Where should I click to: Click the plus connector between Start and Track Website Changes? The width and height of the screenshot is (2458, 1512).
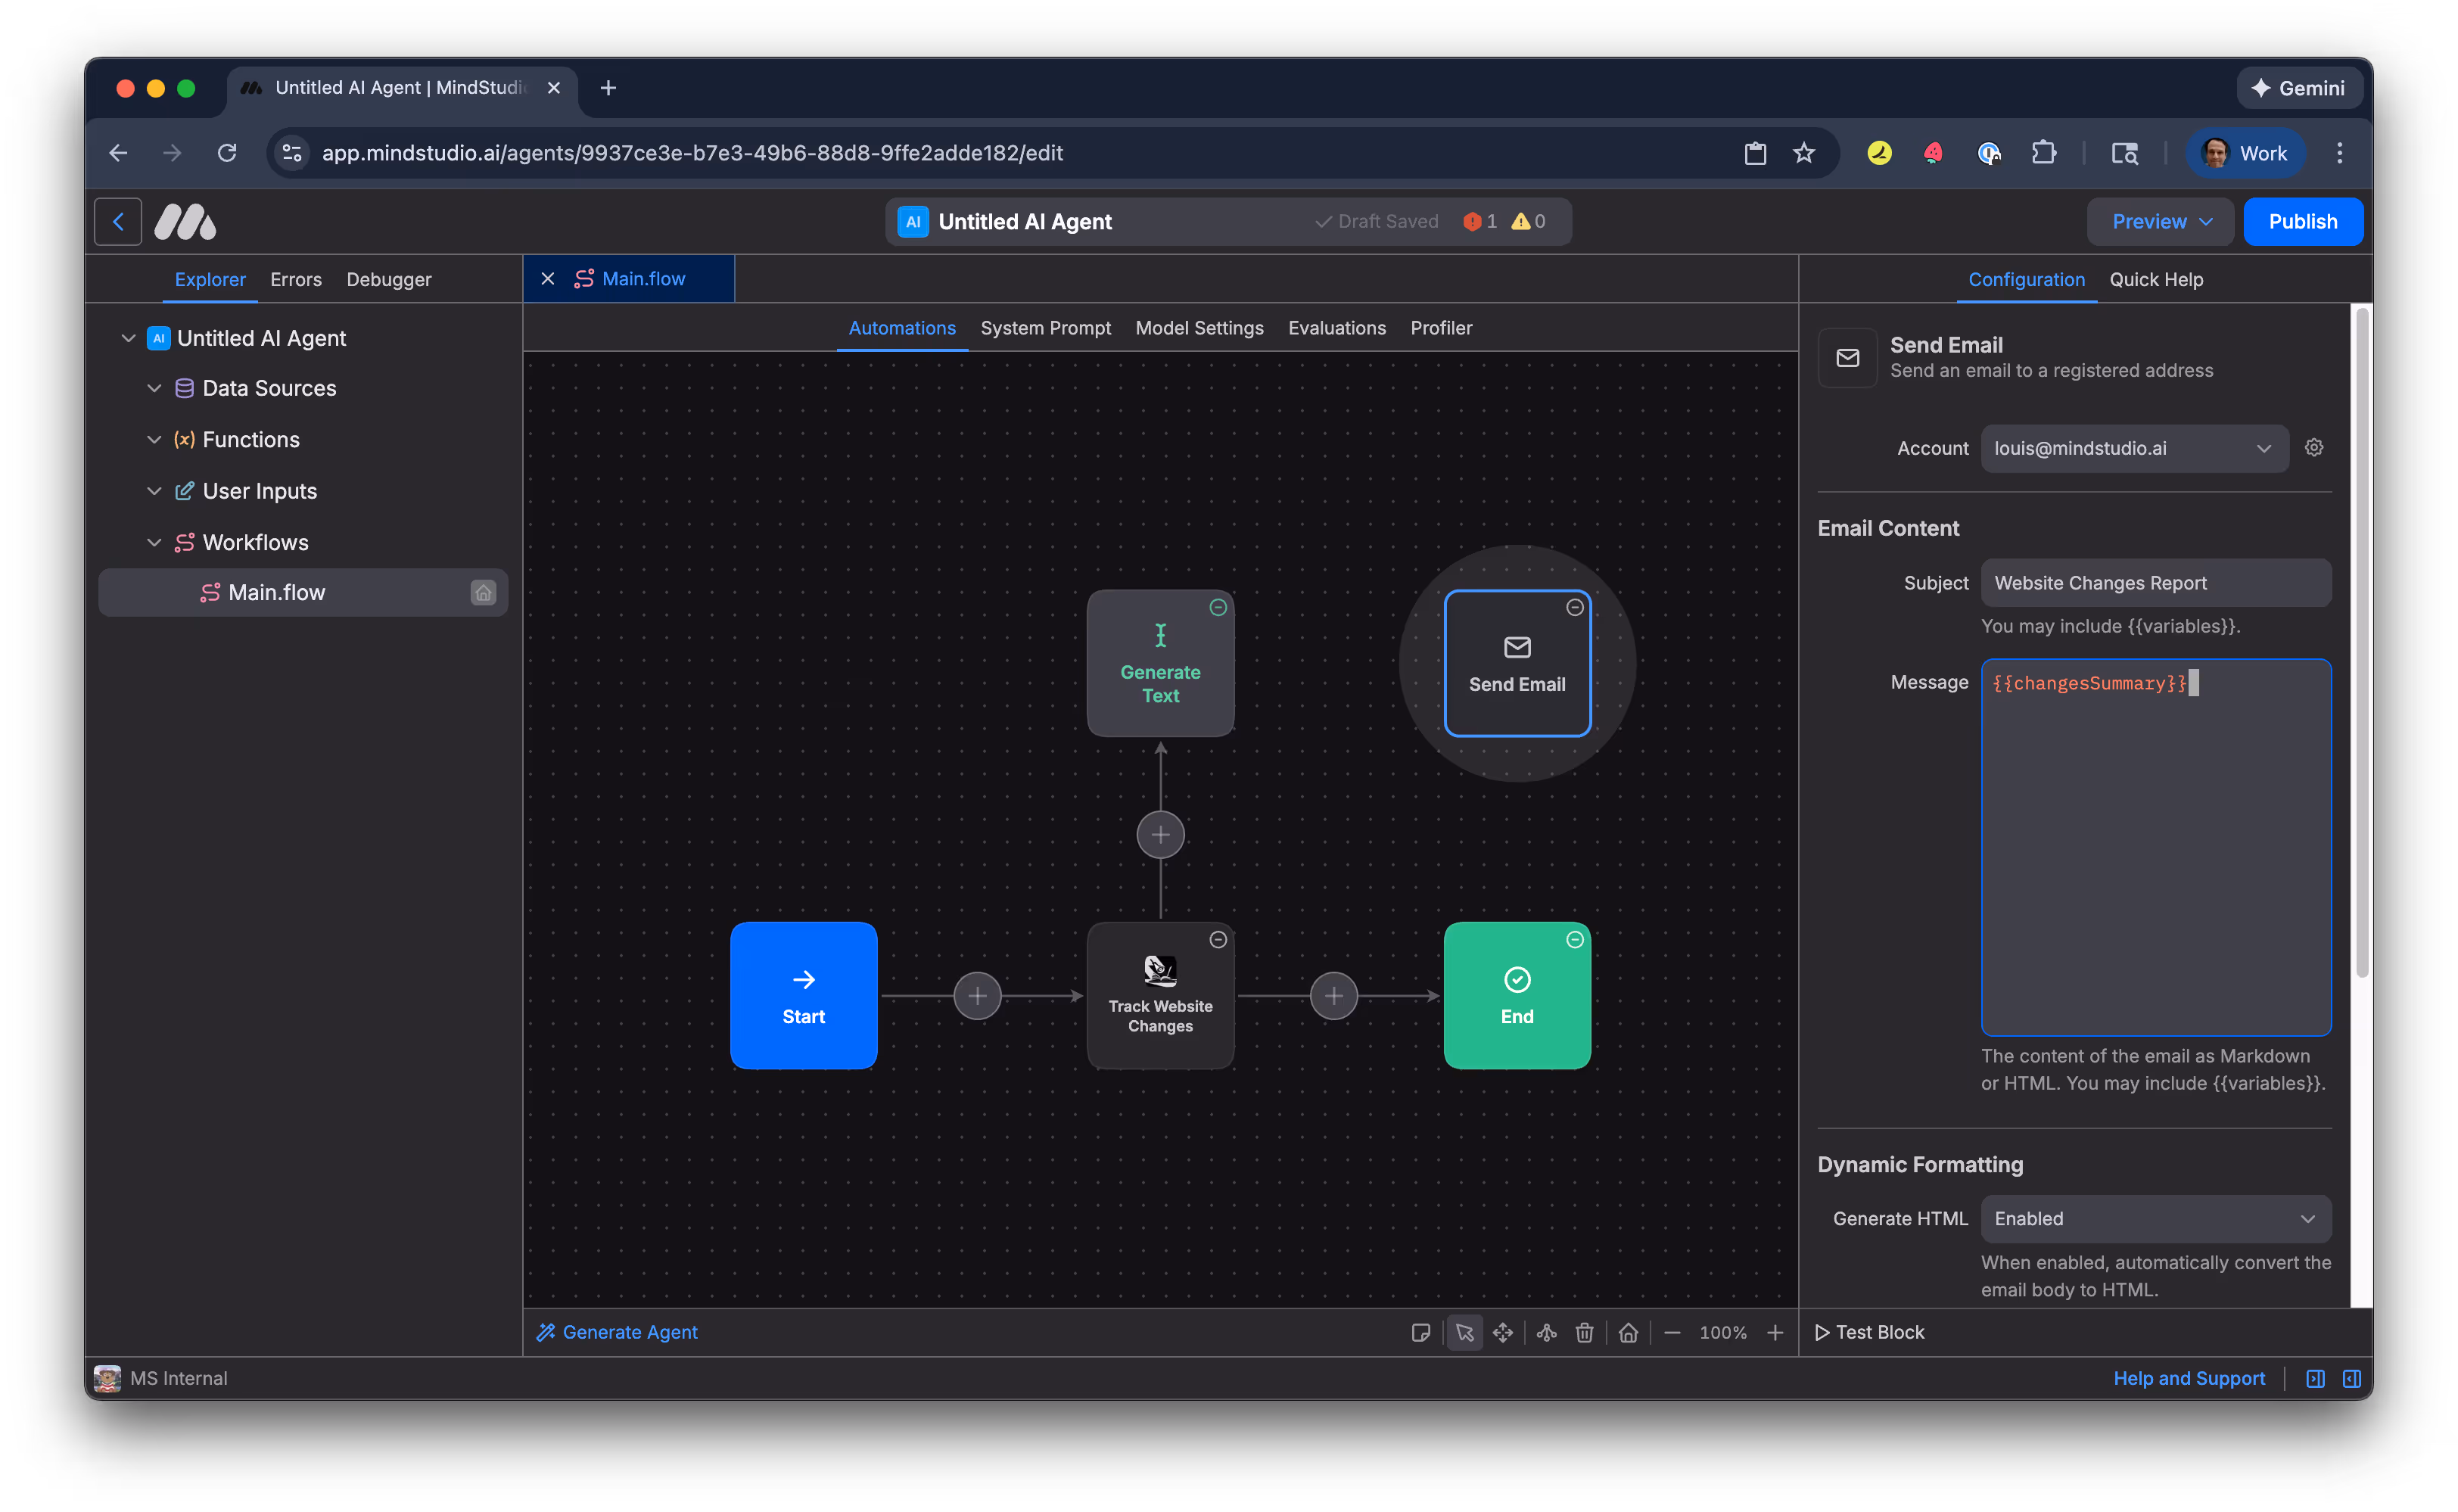(x=977, y=996)
